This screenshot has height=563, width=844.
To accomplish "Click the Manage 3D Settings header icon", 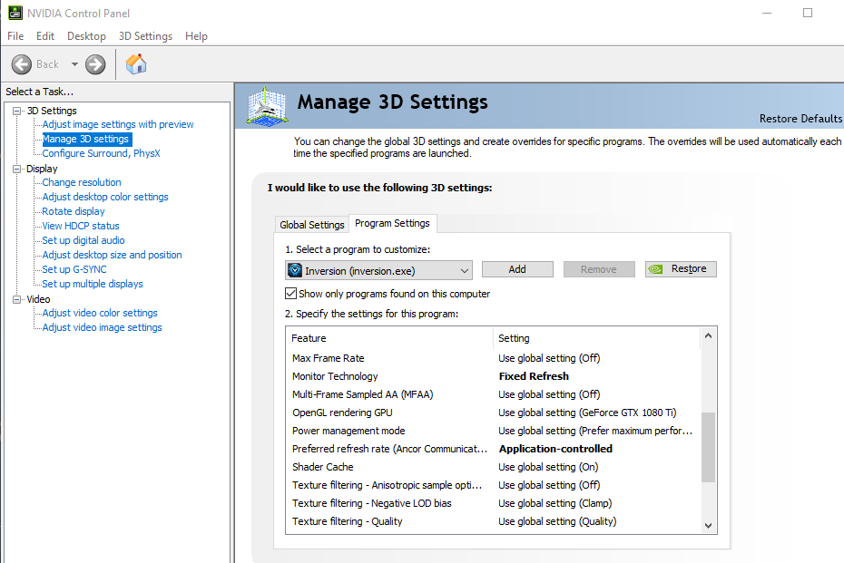I will click(268, 107).
